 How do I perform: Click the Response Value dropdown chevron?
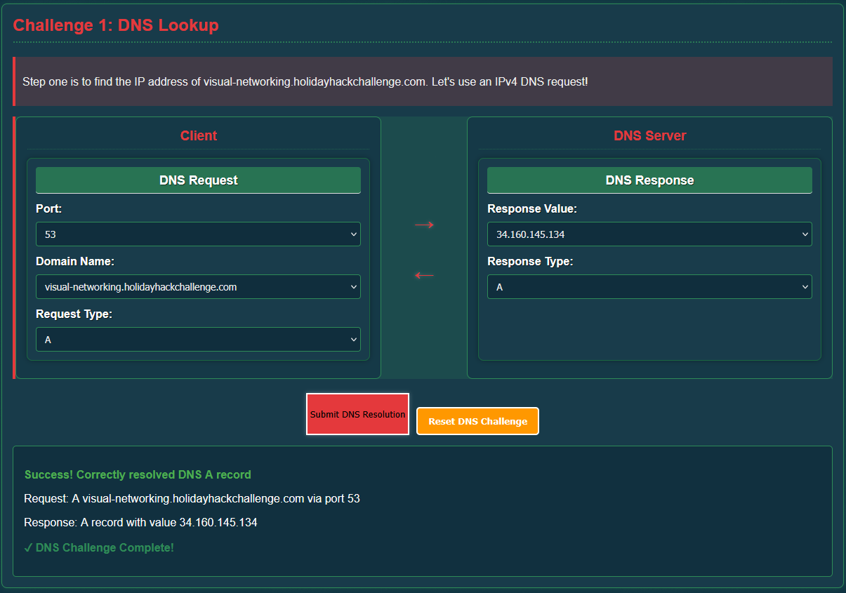point(805,234)
